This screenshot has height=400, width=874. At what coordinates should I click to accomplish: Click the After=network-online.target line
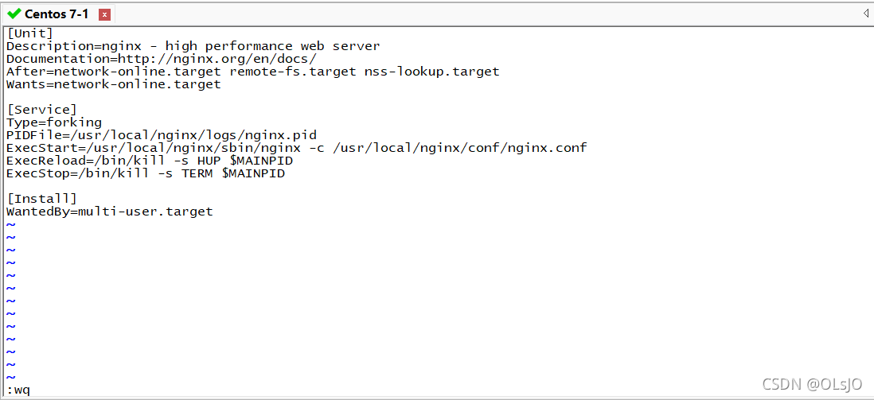click(253, 72)
